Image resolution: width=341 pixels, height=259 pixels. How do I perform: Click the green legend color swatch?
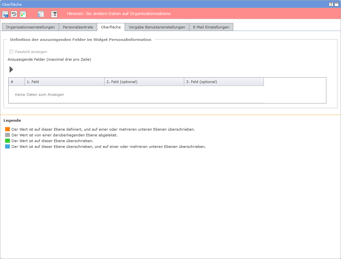coord(8,141)
